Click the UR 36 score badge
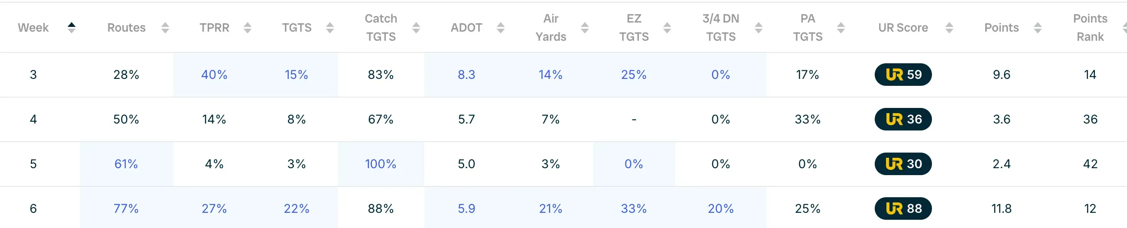This screenshot has width=1127, height=228. [x=903, y=119]
